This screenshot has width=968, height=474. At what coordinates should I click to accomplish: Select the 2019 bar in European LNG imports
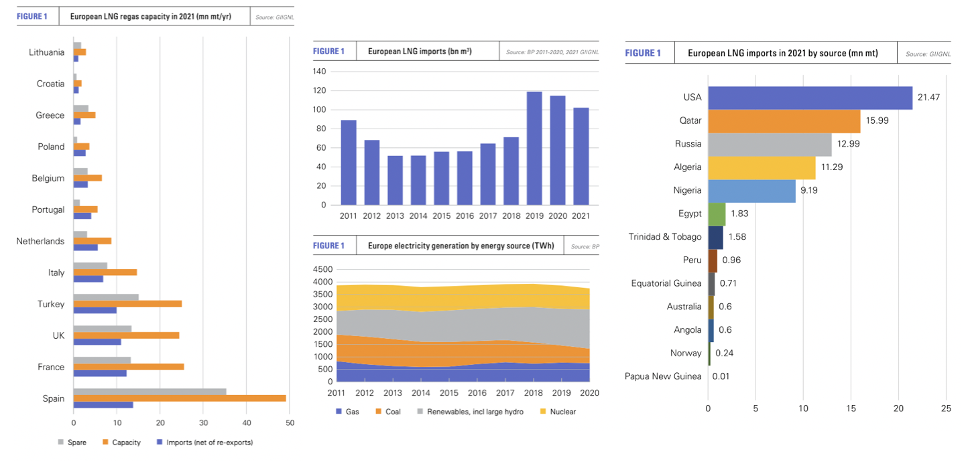pyautogui.click(x=534, y=148)
